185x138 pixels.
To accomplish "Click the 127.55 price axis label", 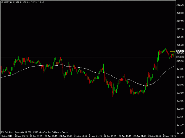I will [180, 21].
